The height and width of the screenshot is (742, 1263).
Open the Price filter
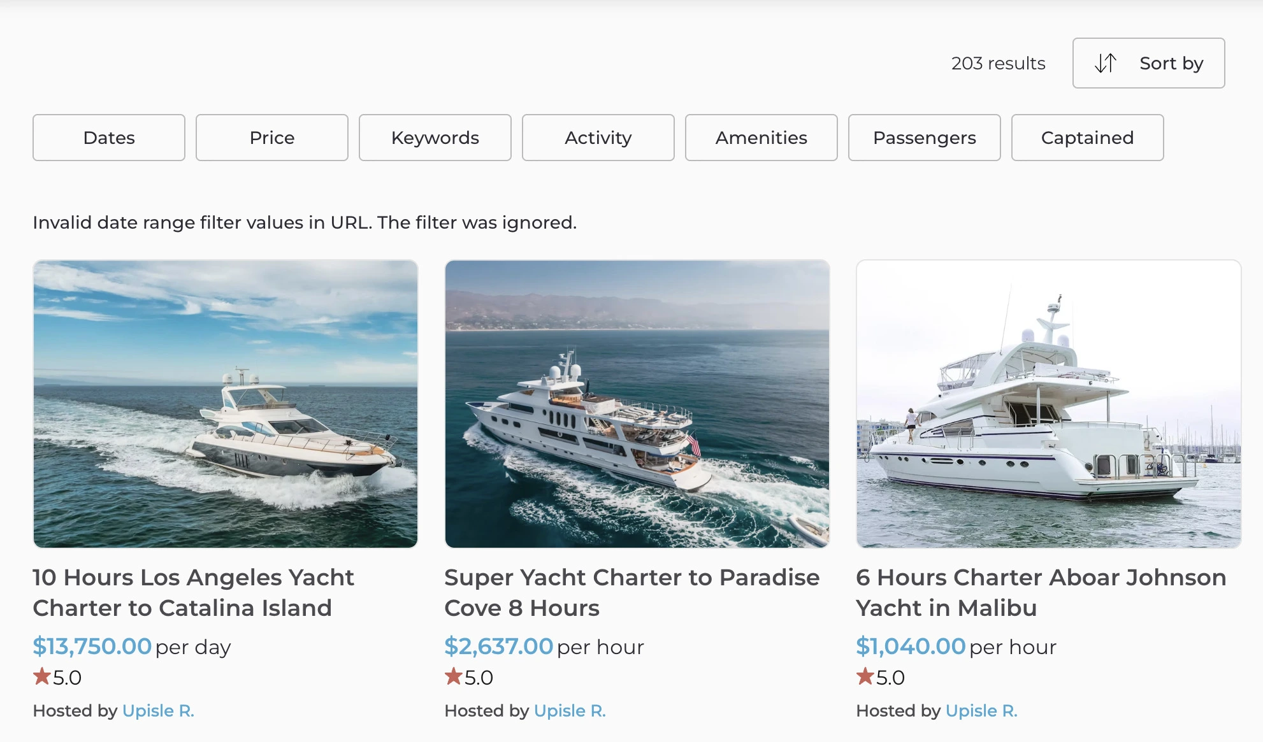[x=271, y=137]
